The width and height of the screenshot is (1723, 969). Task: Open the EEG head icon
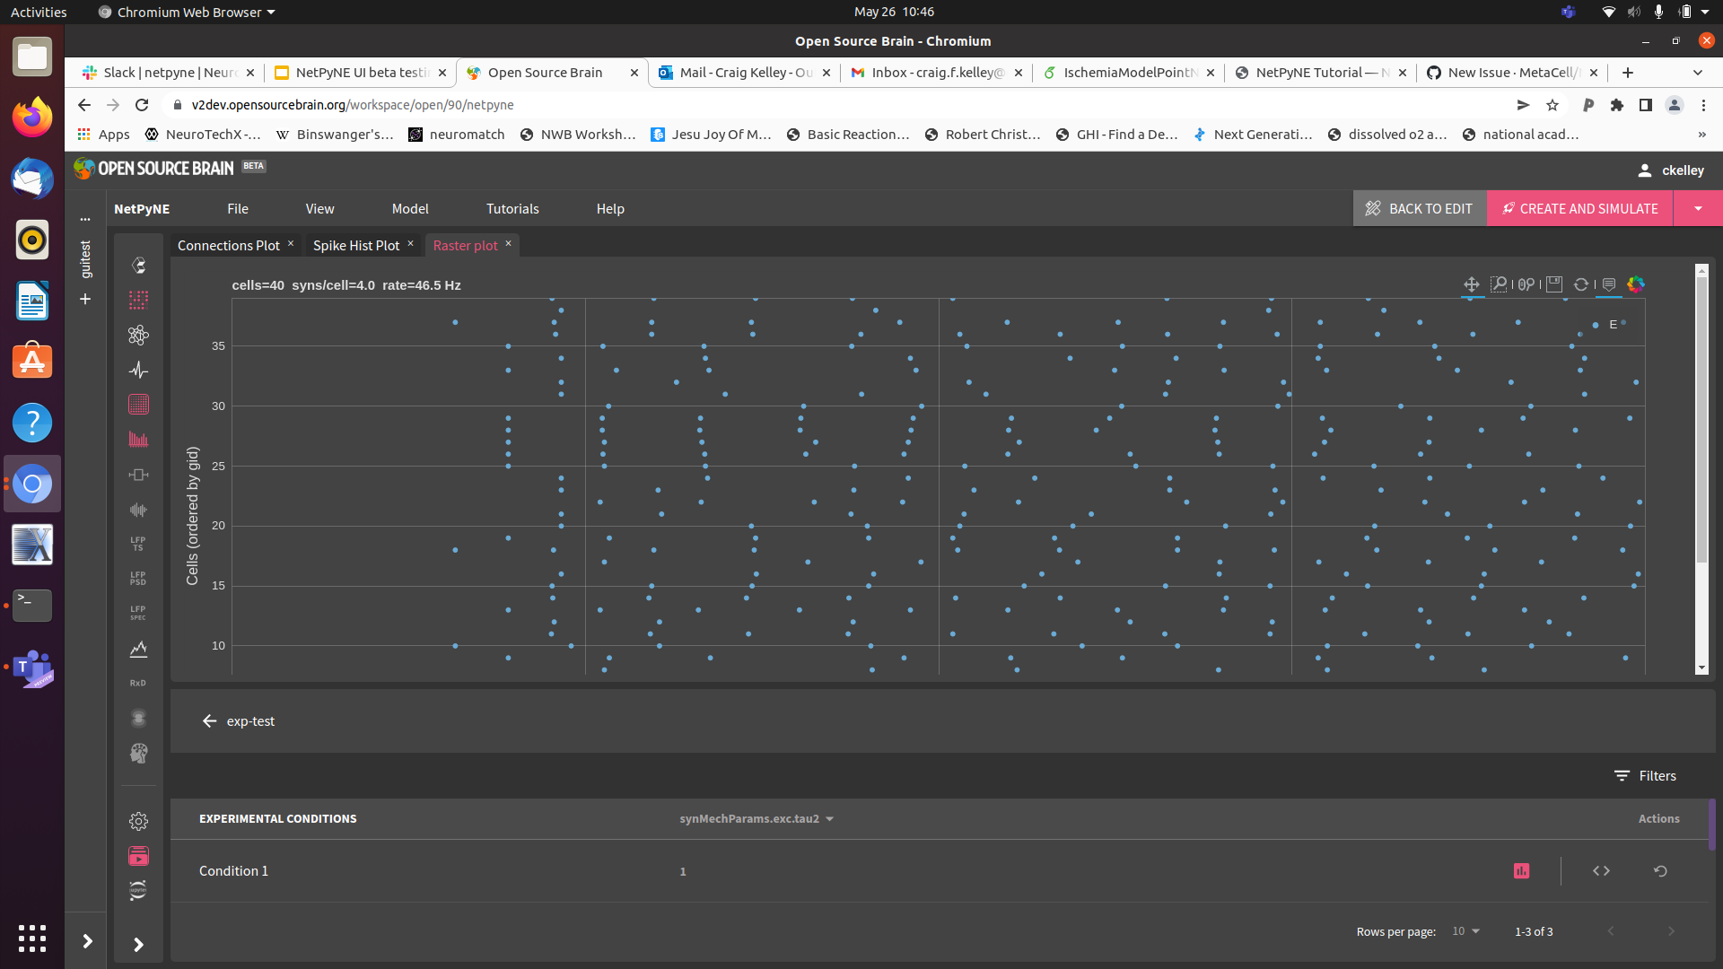(x=138, y=753)
